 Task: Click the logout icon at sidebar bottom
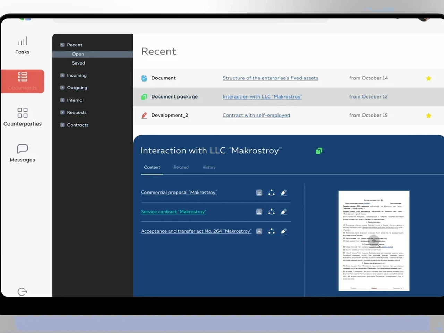click(23, 292)
